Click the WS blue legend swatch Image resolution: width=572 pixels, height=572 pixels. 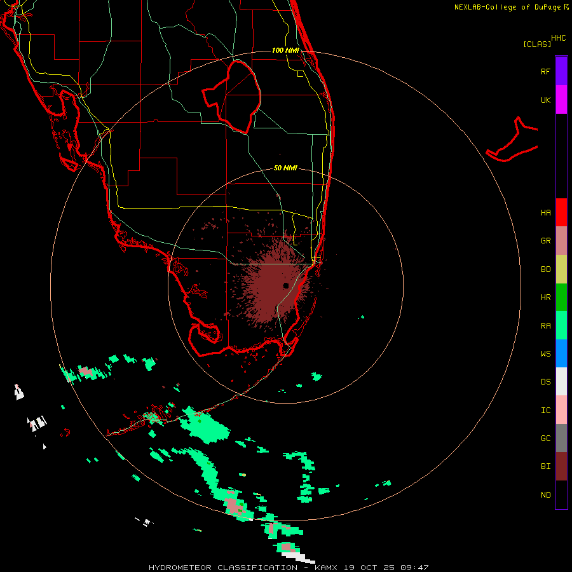[x=561, y=353]
